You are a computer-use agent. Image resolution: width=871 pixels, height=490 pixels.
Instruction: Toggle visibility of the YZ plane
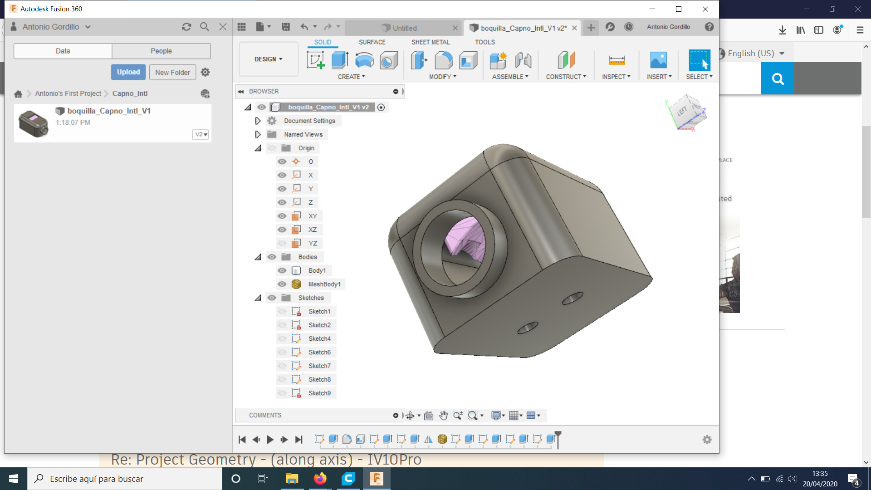pyautogui.click(x=282, y=243)
